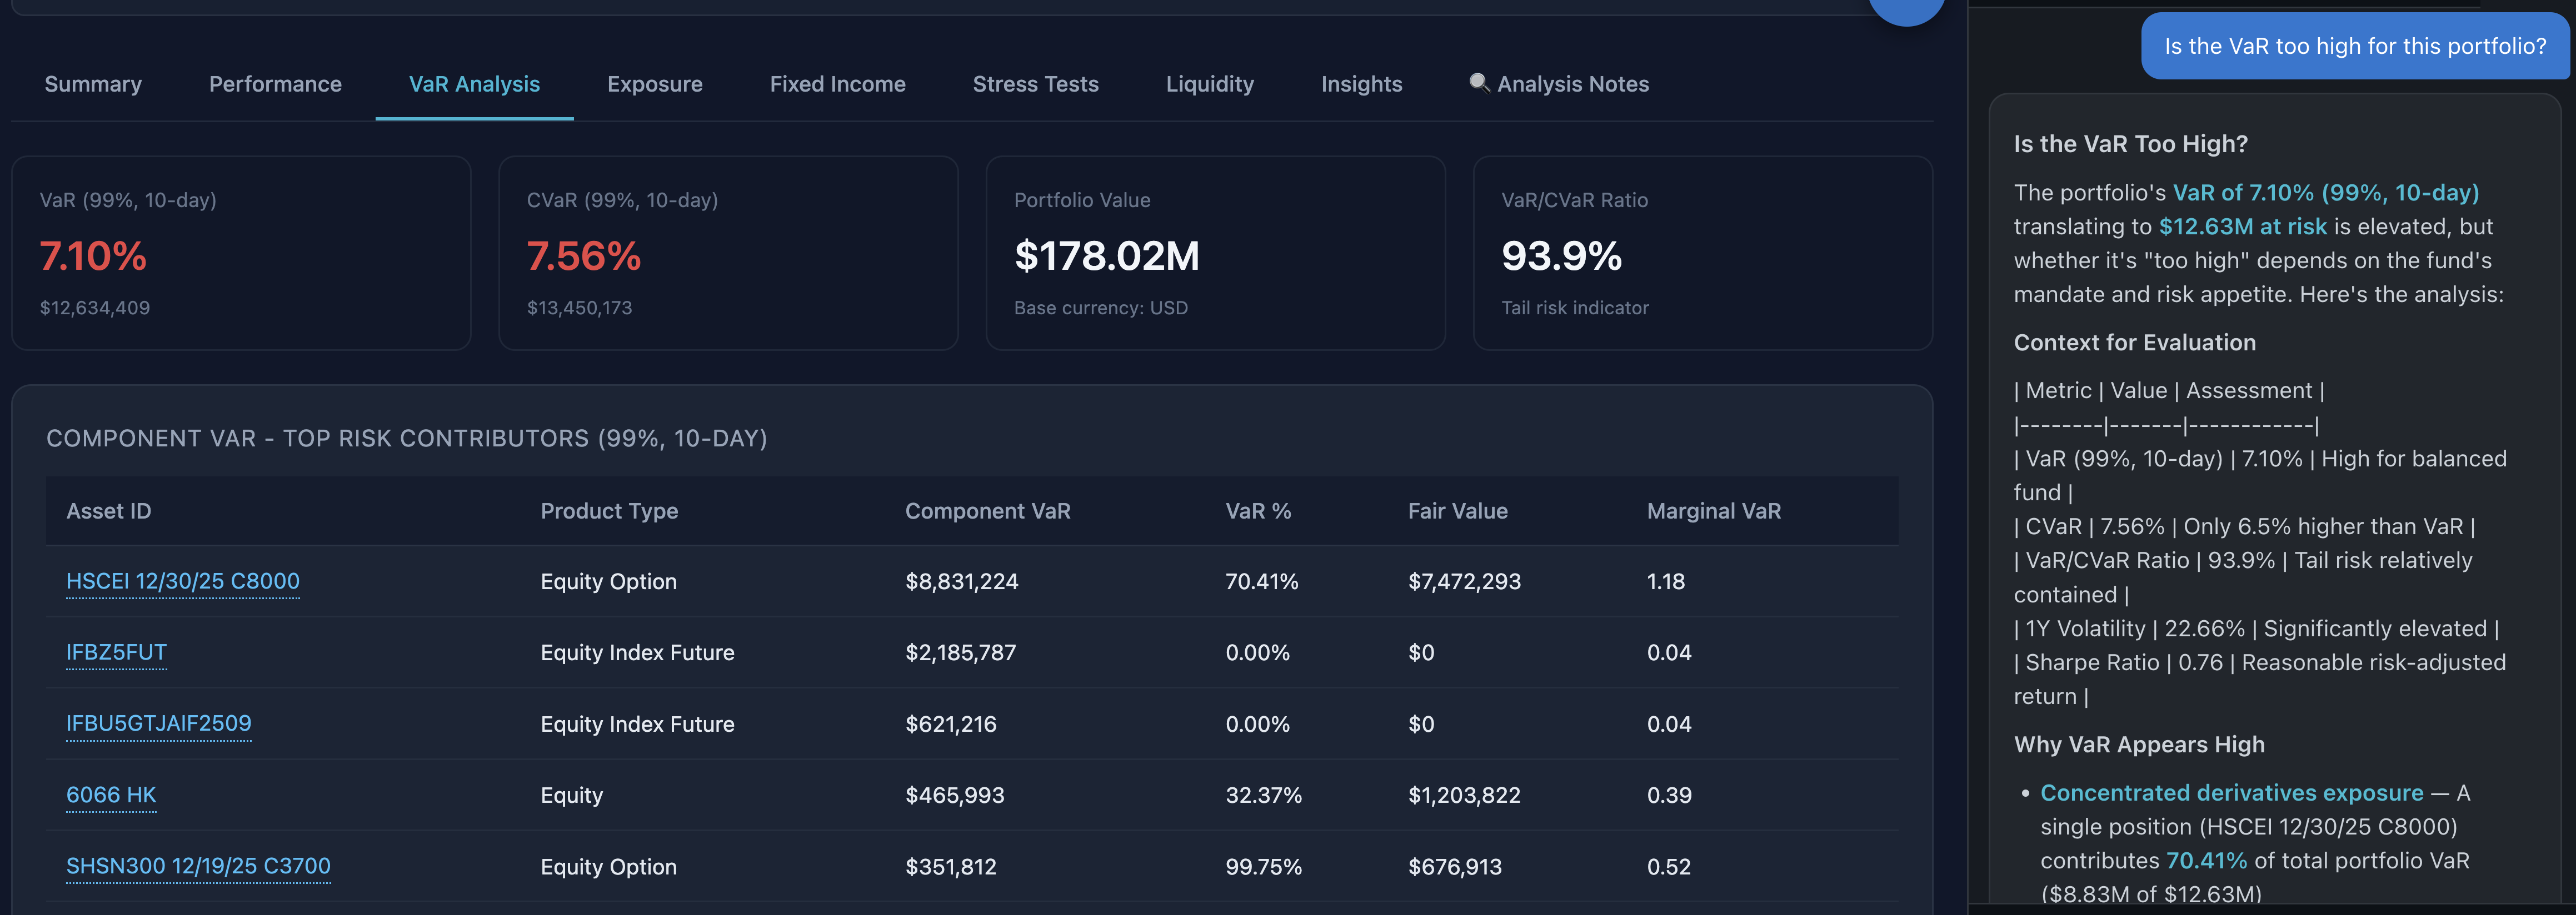Select the Exposure tab
Viewport: 2576px width, 915px height.
coord(654,84)
